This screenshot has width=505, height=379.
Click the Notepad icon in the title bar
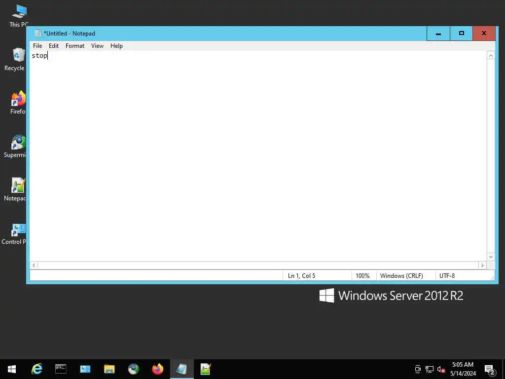coord(38,33)
